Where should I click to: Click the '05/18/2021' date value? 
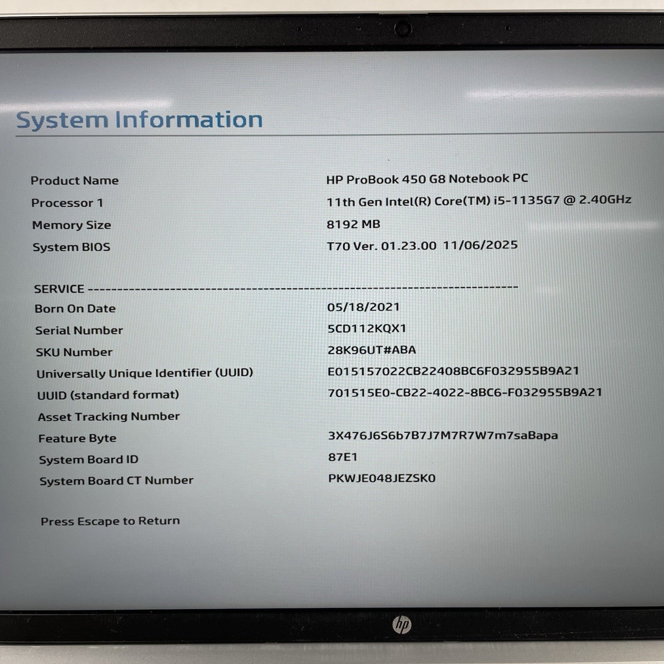coord(364,307)
